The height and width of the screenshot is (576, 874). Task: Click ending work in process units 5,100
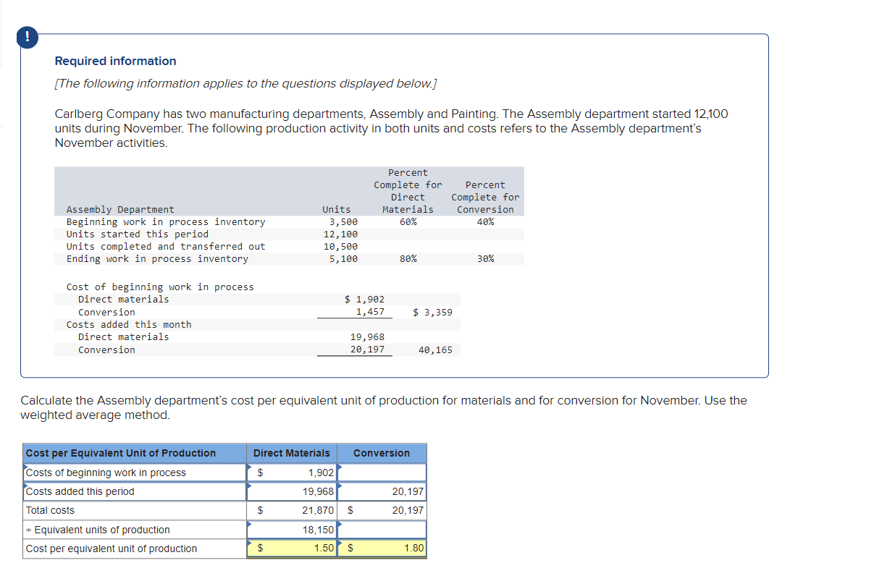(x=343, y=258)
